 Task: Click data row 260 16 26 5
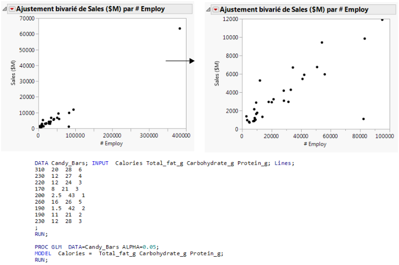58,202
